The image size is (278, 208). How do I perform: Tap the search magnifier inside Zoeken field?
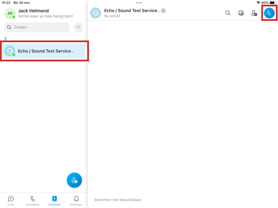pos(9,27)
